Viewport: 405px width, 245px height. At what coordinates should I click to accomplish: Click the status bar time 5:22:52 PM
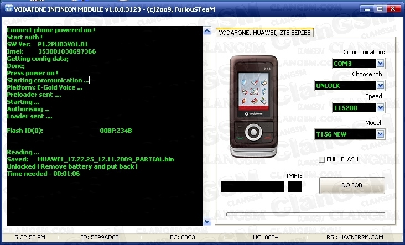[x=30, y=237]
